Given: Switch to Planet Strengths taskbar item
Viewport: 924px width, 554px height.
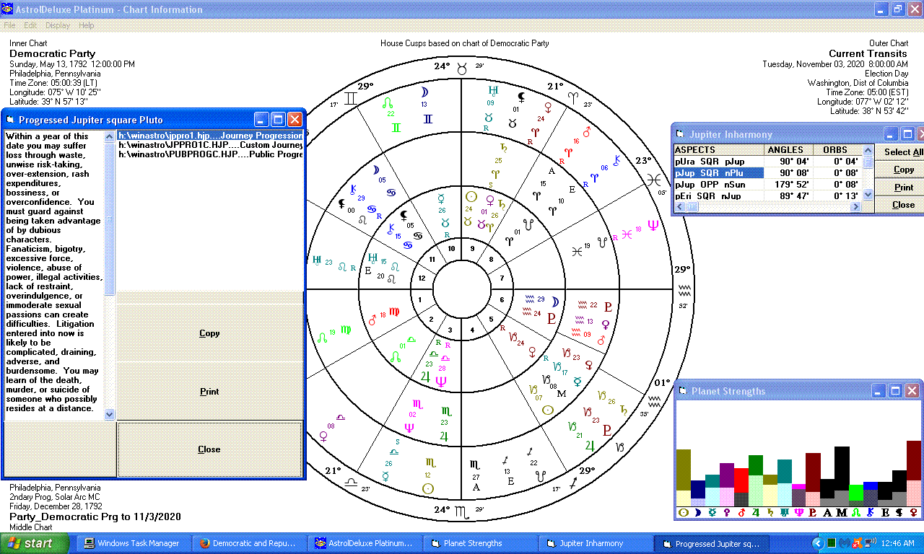Looking at the screenshot, I should pyautogui.click(x=481, y=543).
